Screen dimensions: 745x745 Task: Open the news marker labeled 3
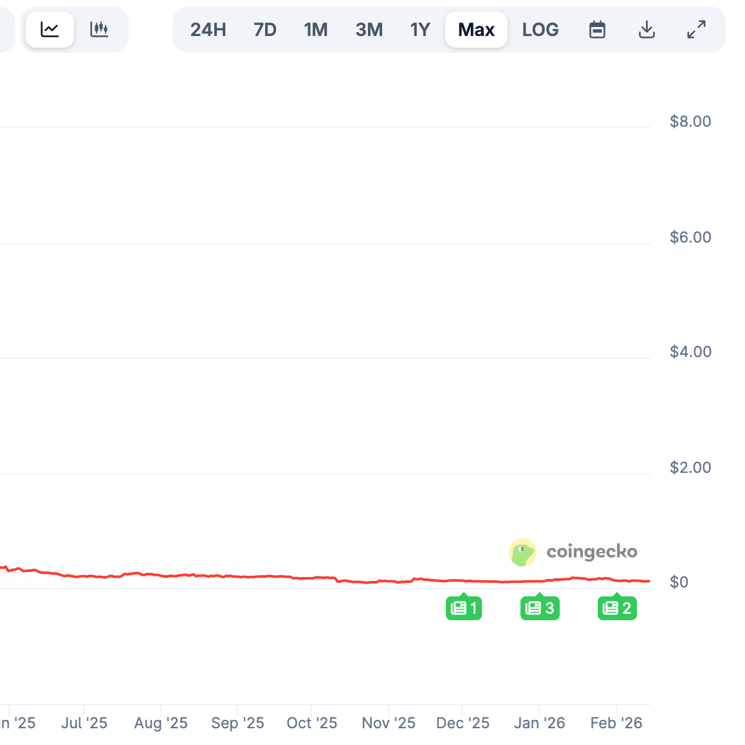pos(540,607)
